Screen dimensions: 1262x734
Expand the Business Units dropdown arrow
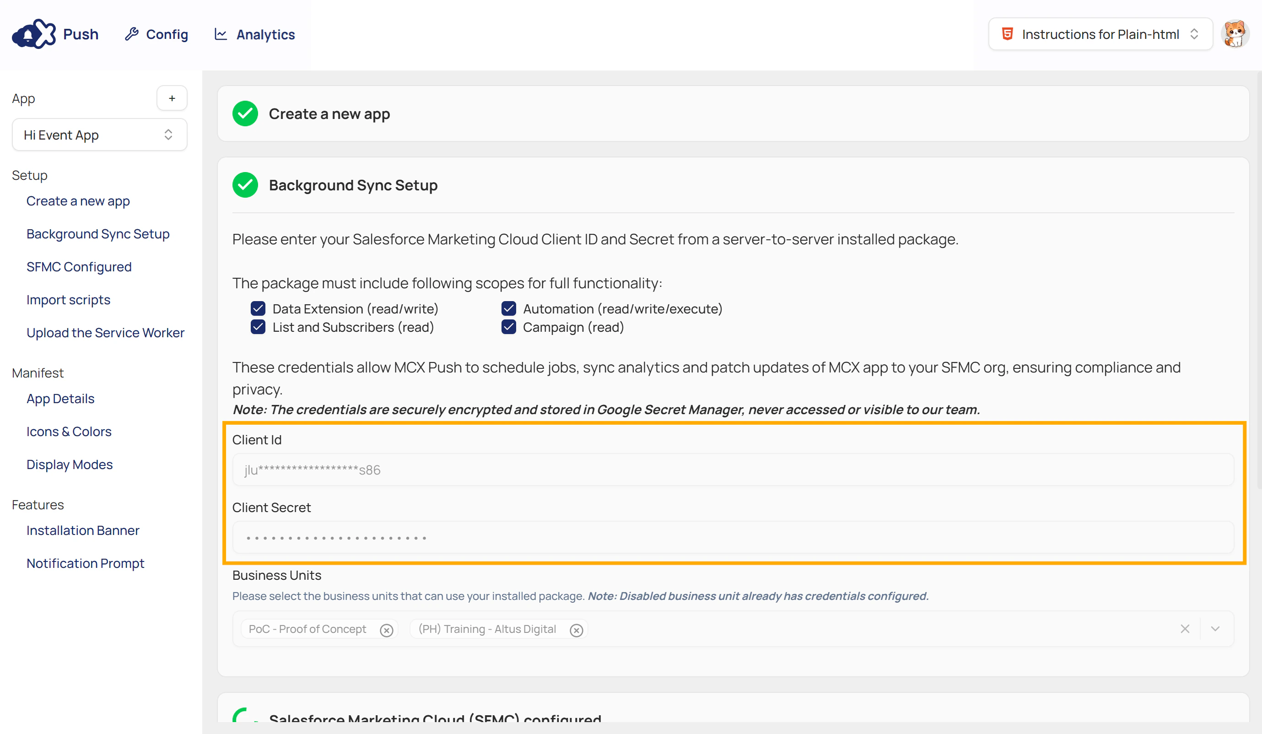click(x=1215, y=629)
